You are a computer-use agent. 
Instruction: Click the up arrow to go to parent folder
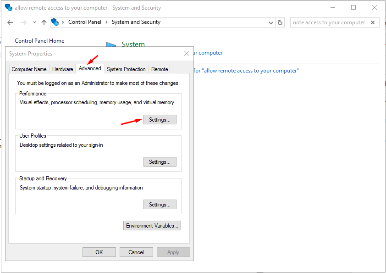click(x=43, y=22)
